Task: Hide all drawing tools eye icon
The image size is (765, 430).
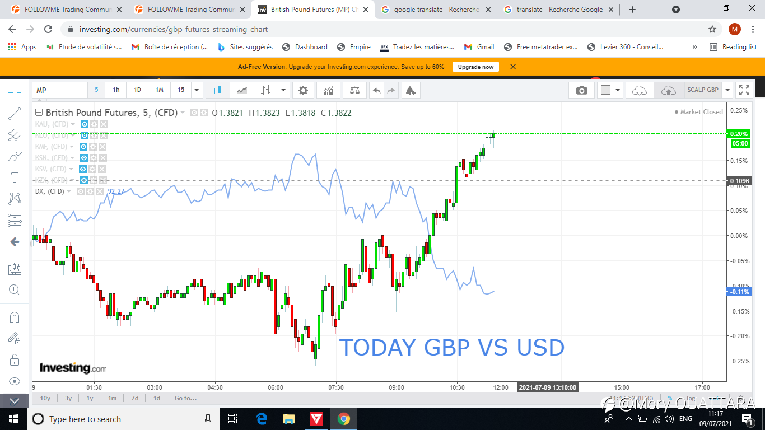Action: tap(15, 381)
